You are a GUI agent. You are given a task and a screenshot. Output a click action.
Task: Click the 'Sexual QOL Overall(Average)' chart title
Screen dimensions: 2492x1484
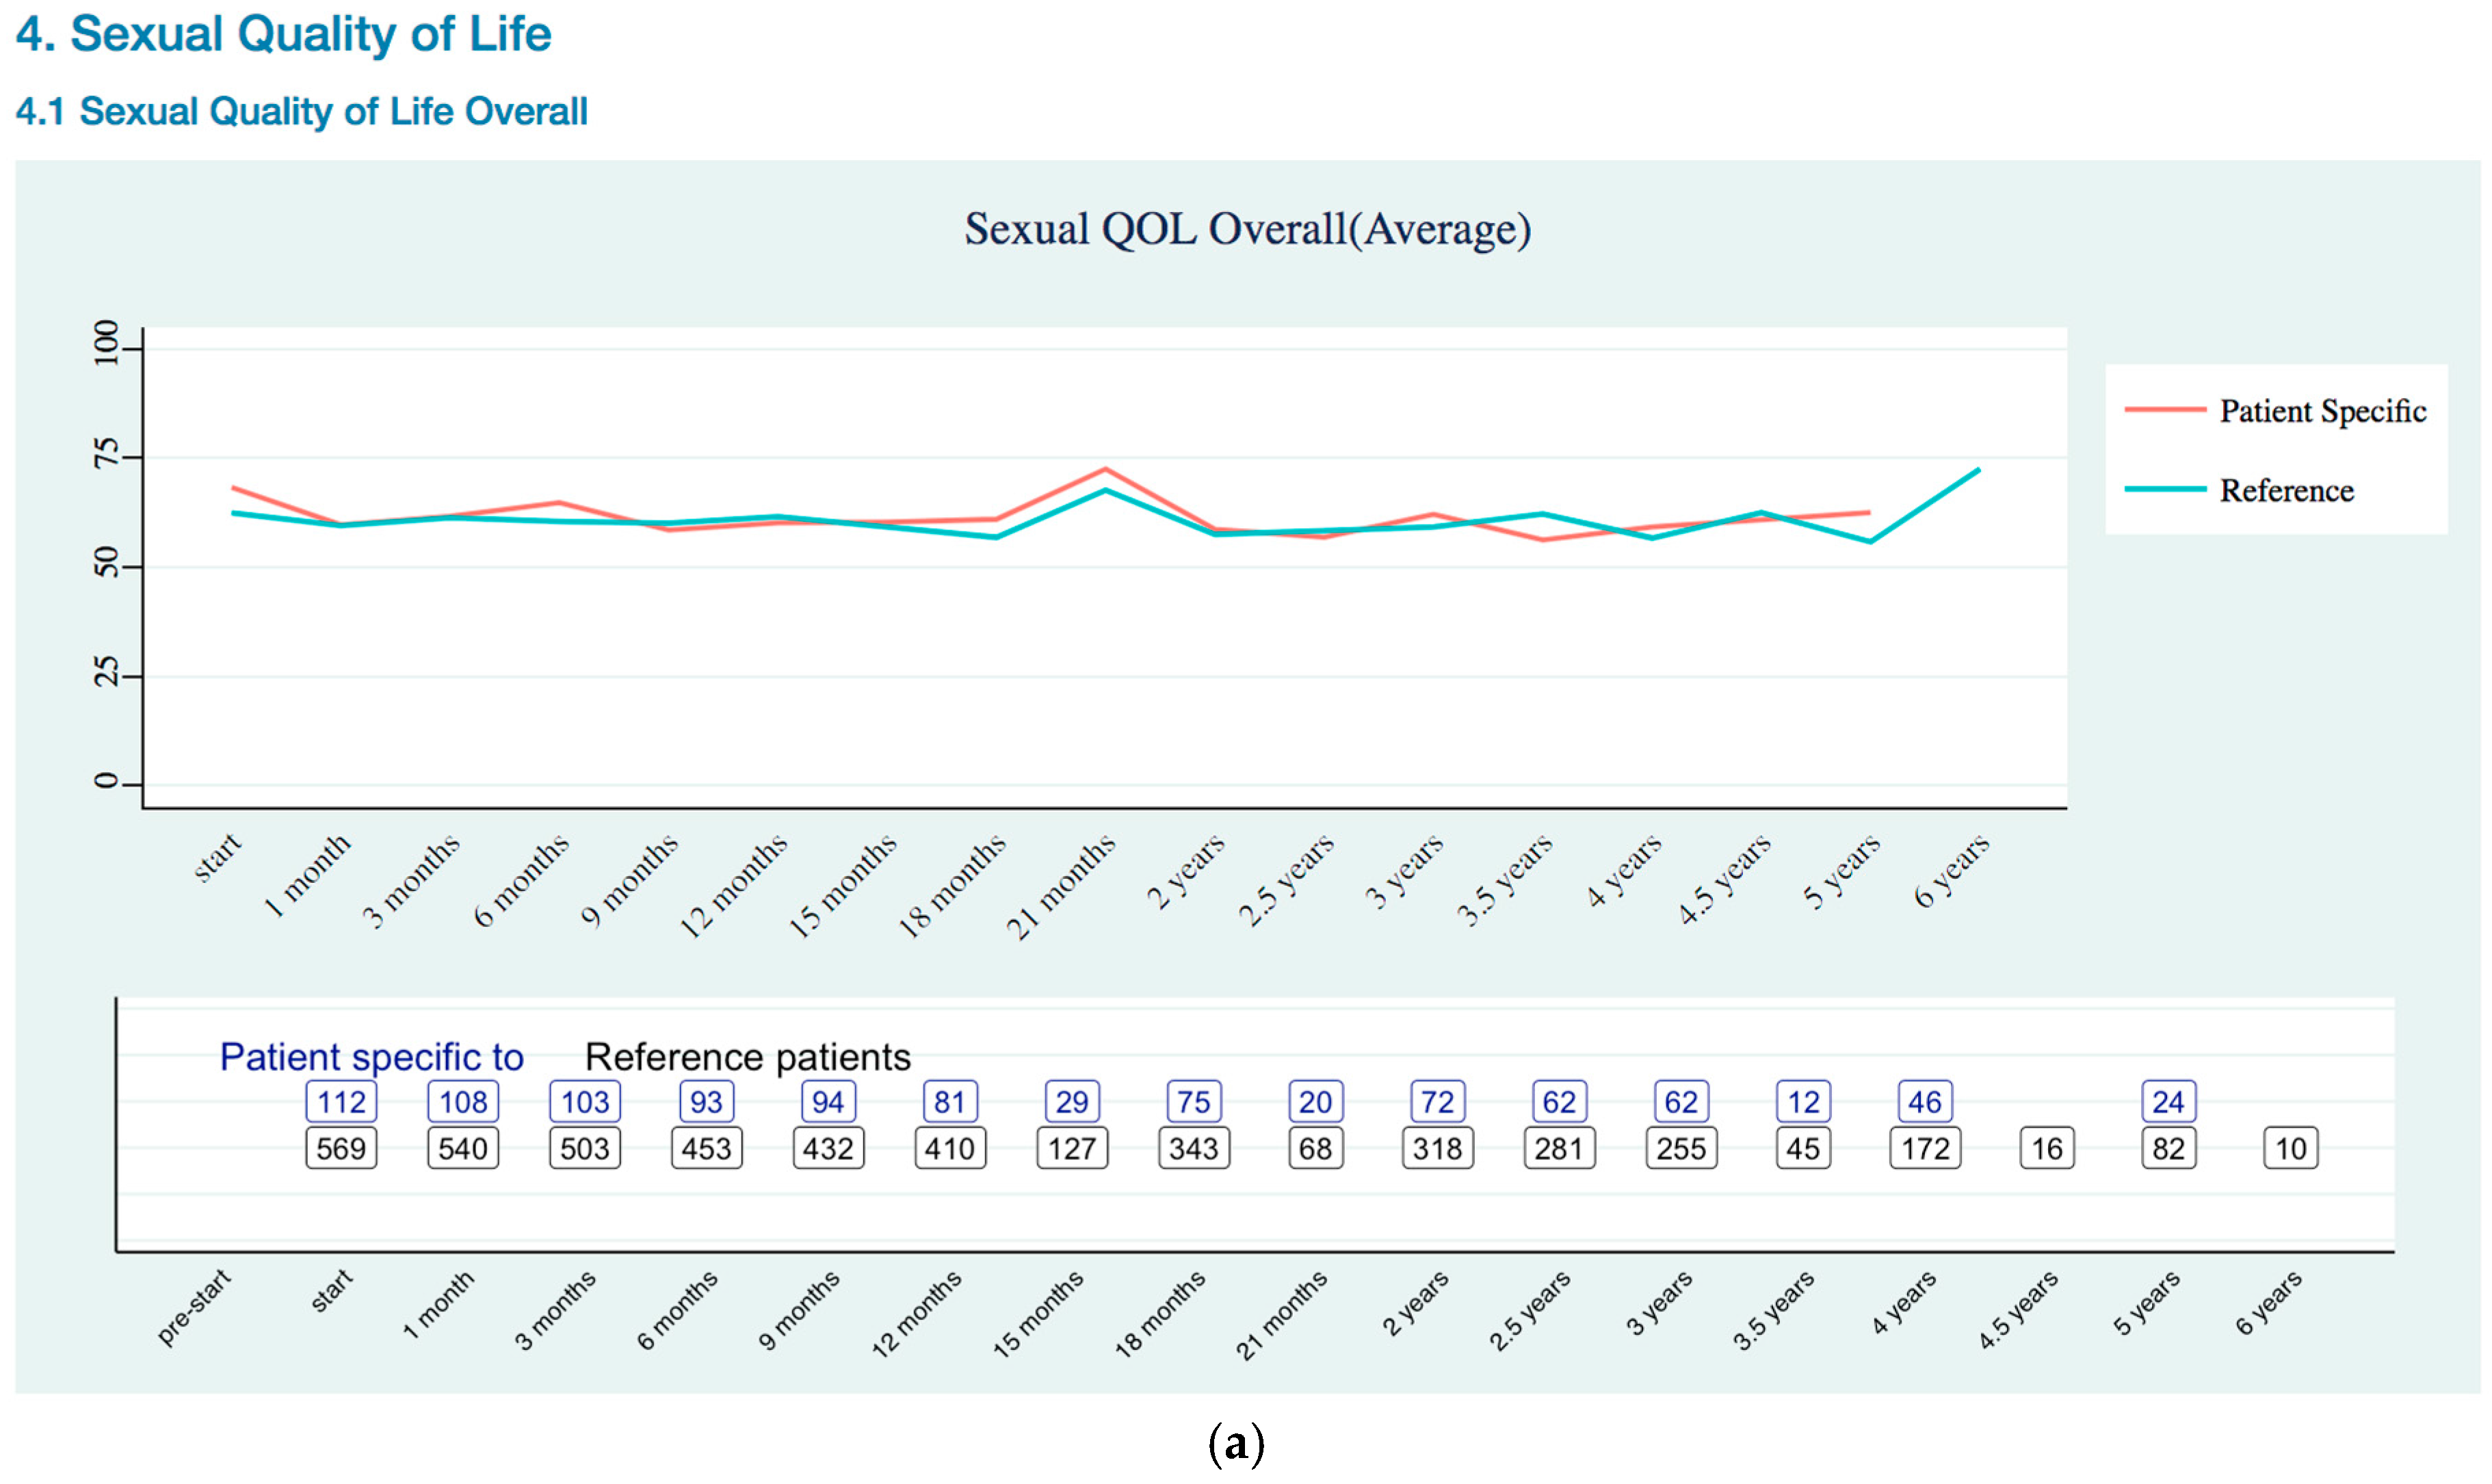(x=1247, y=229)
